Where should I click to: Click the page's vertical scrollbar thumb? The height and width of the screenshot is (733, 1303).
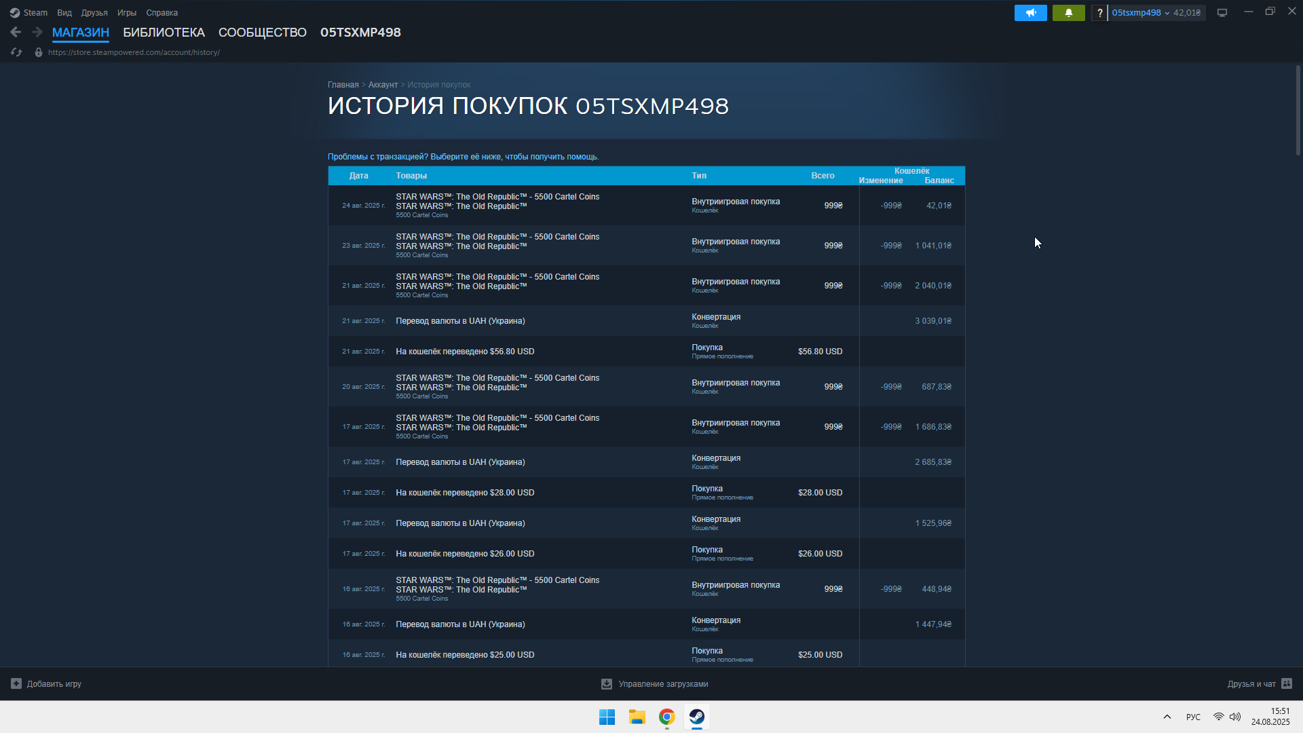click(1298, 110)
